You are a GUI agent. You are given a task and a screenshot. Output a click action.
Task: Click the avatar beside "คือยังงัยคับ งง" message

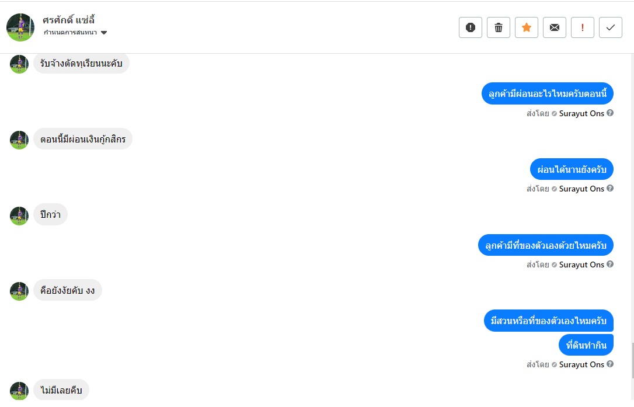click(19, 291)
